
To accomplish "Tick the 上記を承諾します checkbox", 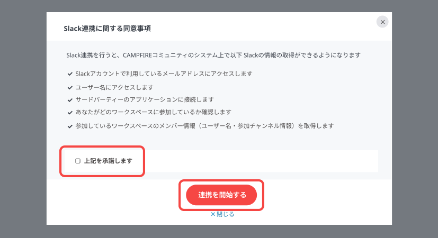I will click(78, 161).
